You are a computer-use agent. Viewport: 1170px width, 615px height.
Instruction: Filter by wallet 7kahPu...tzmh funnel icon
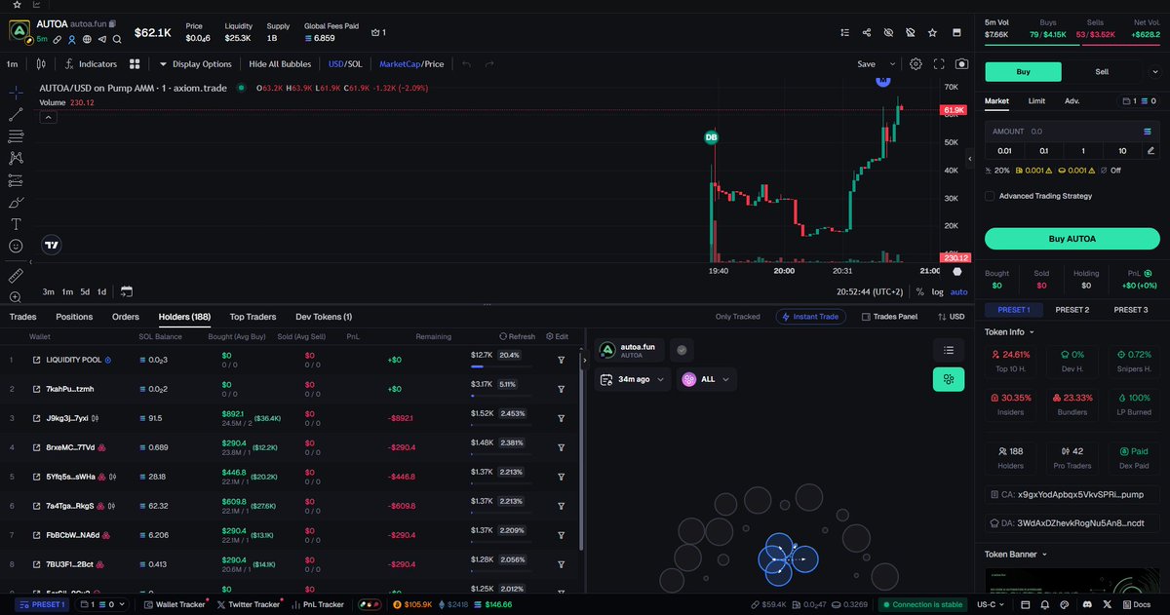click(562, 389)
